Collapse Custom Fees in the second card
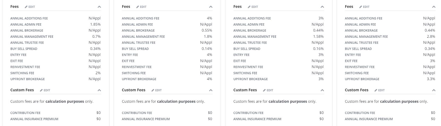Screen dimensions: 441x126 coord(211,90)
